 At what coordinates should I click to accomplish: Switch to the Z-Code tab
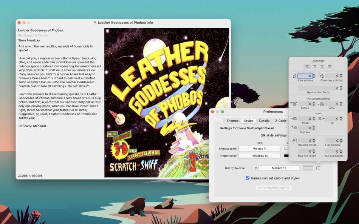coord(280,121)
